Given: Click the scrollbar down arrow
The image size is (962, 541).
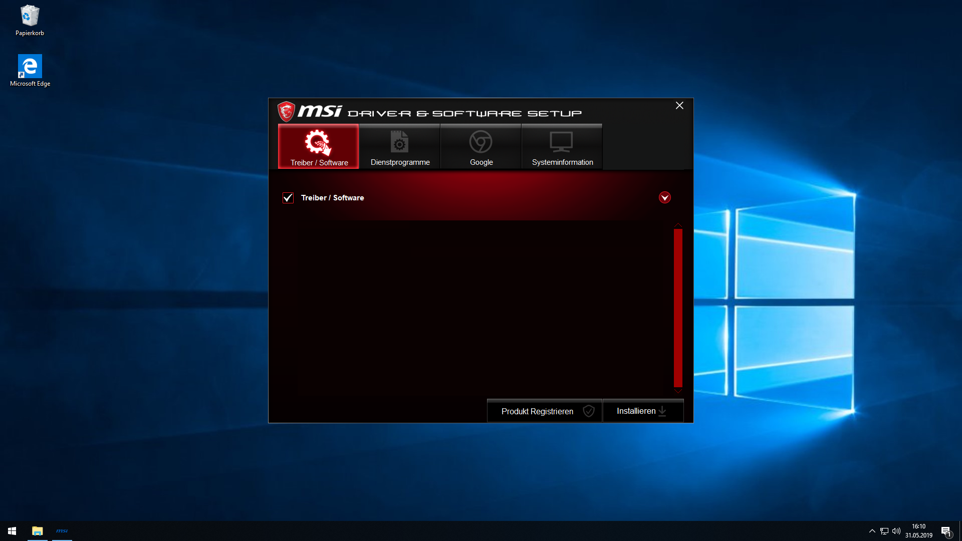Looking at the screenshot, I should (x=678, y=391).
